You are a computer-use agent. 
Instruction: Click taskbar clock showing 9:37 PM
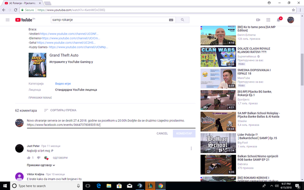(286, 186)
